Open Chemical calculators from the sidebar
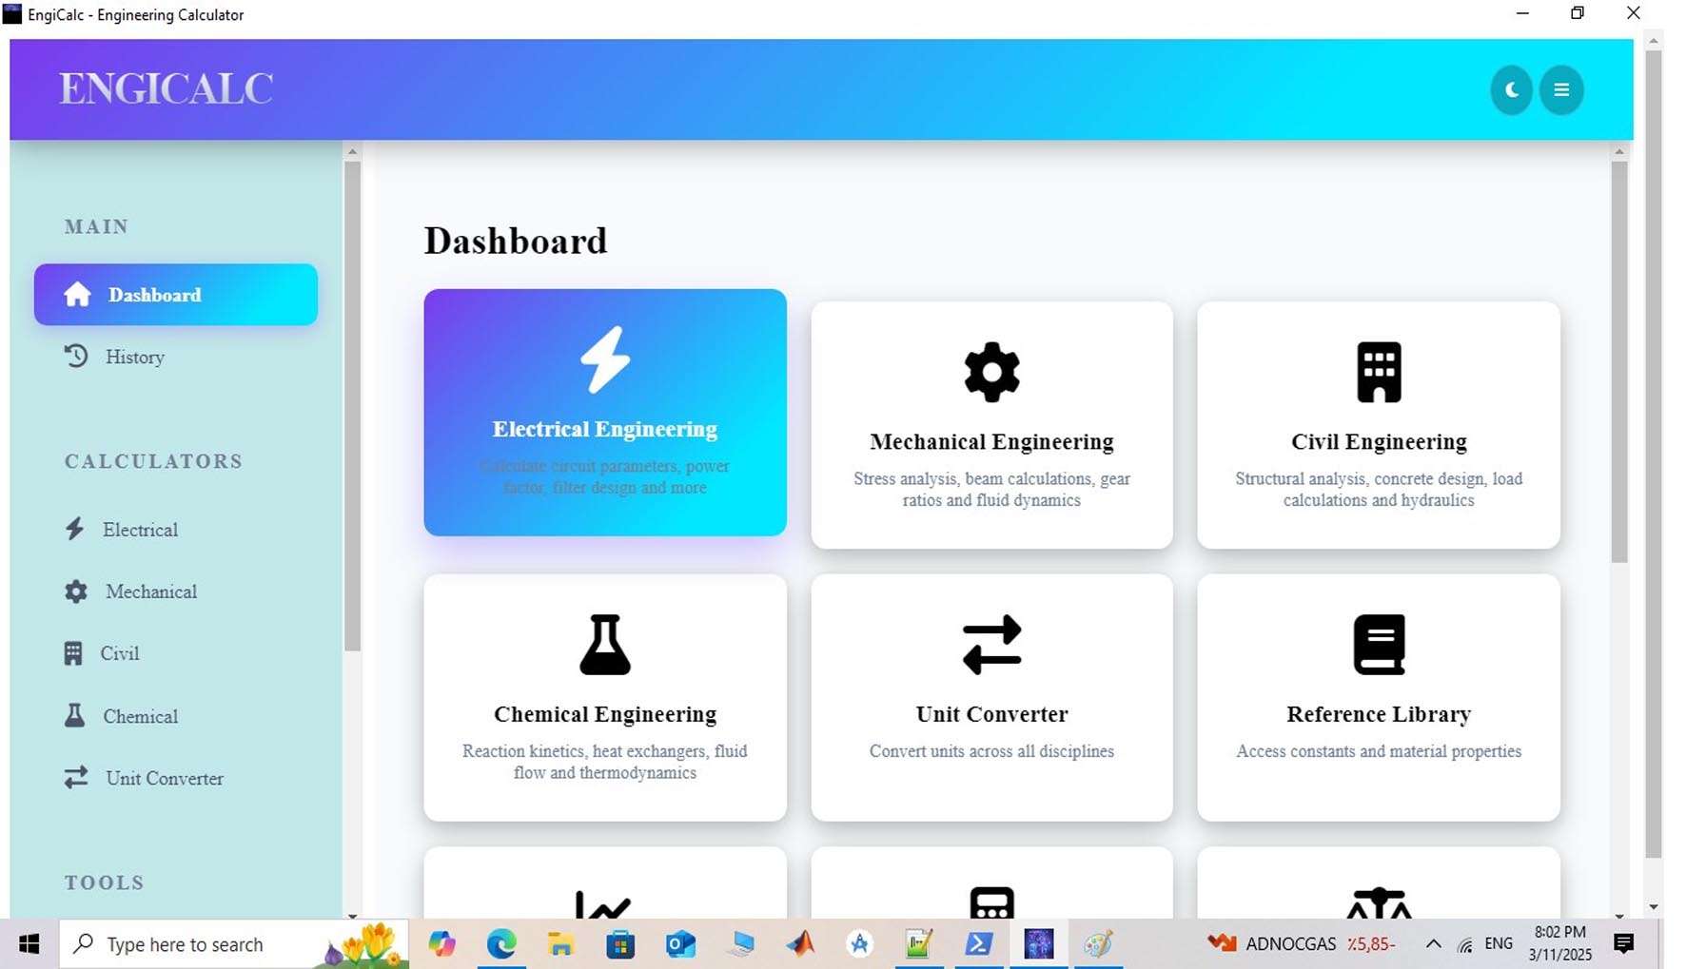The width and height of the screenshot is (1686, 969). (x=139, y=716)
